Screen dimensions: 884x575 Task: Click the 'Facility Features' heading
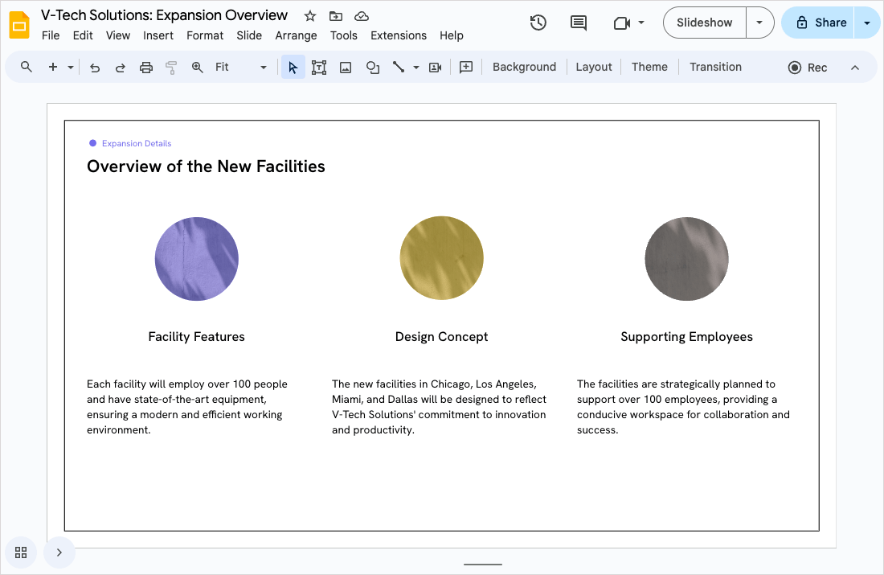tap(196, 337)
